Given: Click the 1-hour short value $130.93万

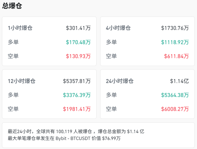Looking at the screenshot, I should pos(78,56).
